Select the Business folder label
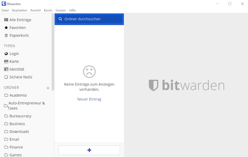248x157 pixels. 17,124
